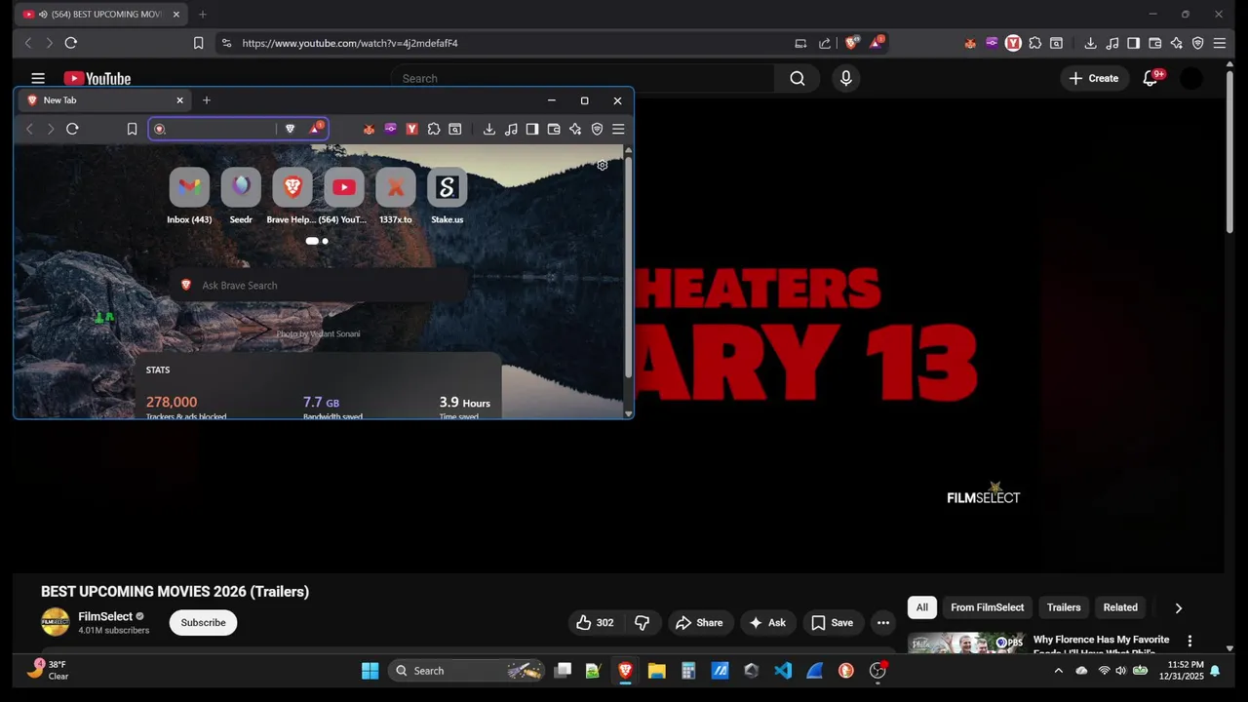Open the Brave Help shortcut tile
The height and width of the screenshot is (702, 1248).
[x=292, y=196]
